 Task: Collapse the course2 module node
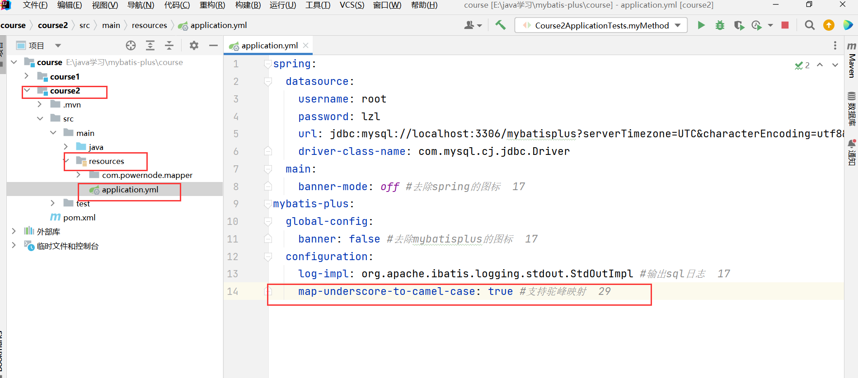point(27,90)
